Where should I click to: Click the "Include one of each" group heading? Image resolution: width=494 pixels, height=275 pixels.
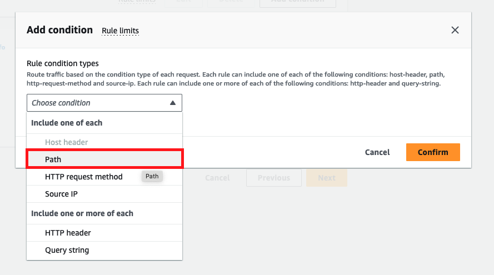[67, 122]
